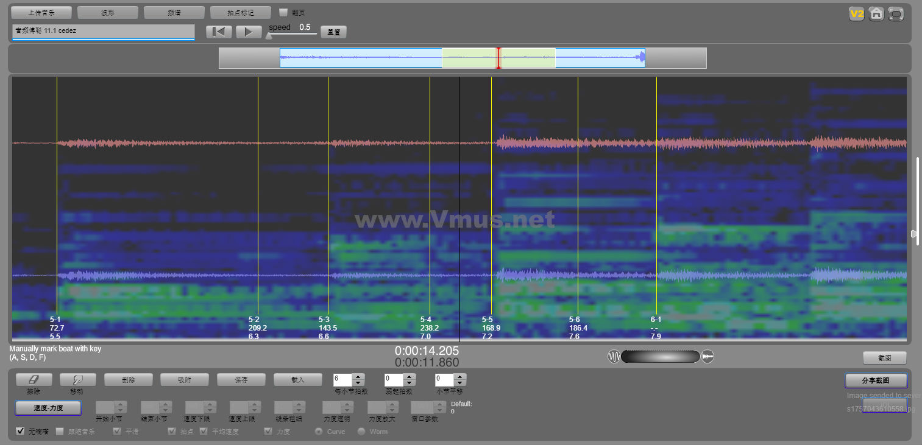Select beat marker 5-6
Viewport: 922px width, 445px height.
[x=575, y=319]
